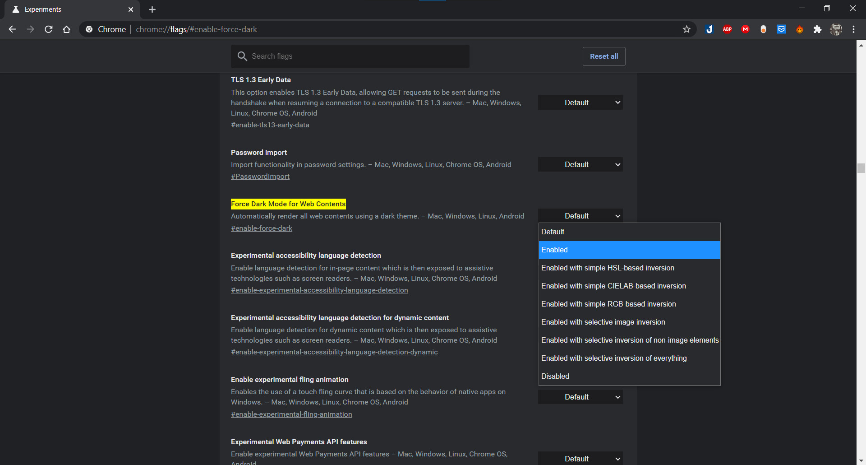
Task: Open the MEGA extension
Action: 745,29
